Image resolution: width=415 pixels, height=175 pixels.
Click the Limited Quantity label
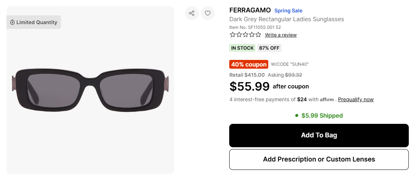tap(36, 22)
